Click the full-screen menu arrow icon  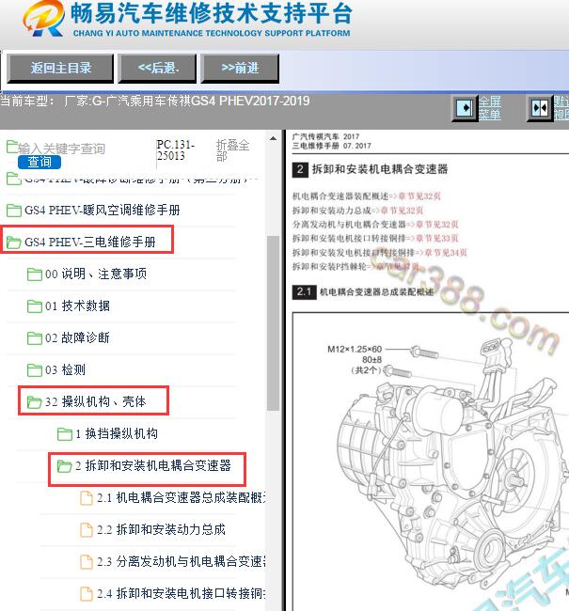[465, 108]
